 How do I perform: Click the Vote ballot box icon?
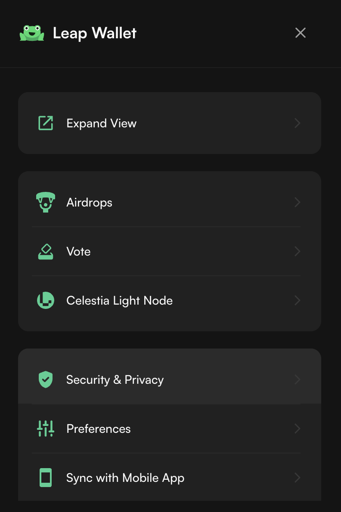46,252
